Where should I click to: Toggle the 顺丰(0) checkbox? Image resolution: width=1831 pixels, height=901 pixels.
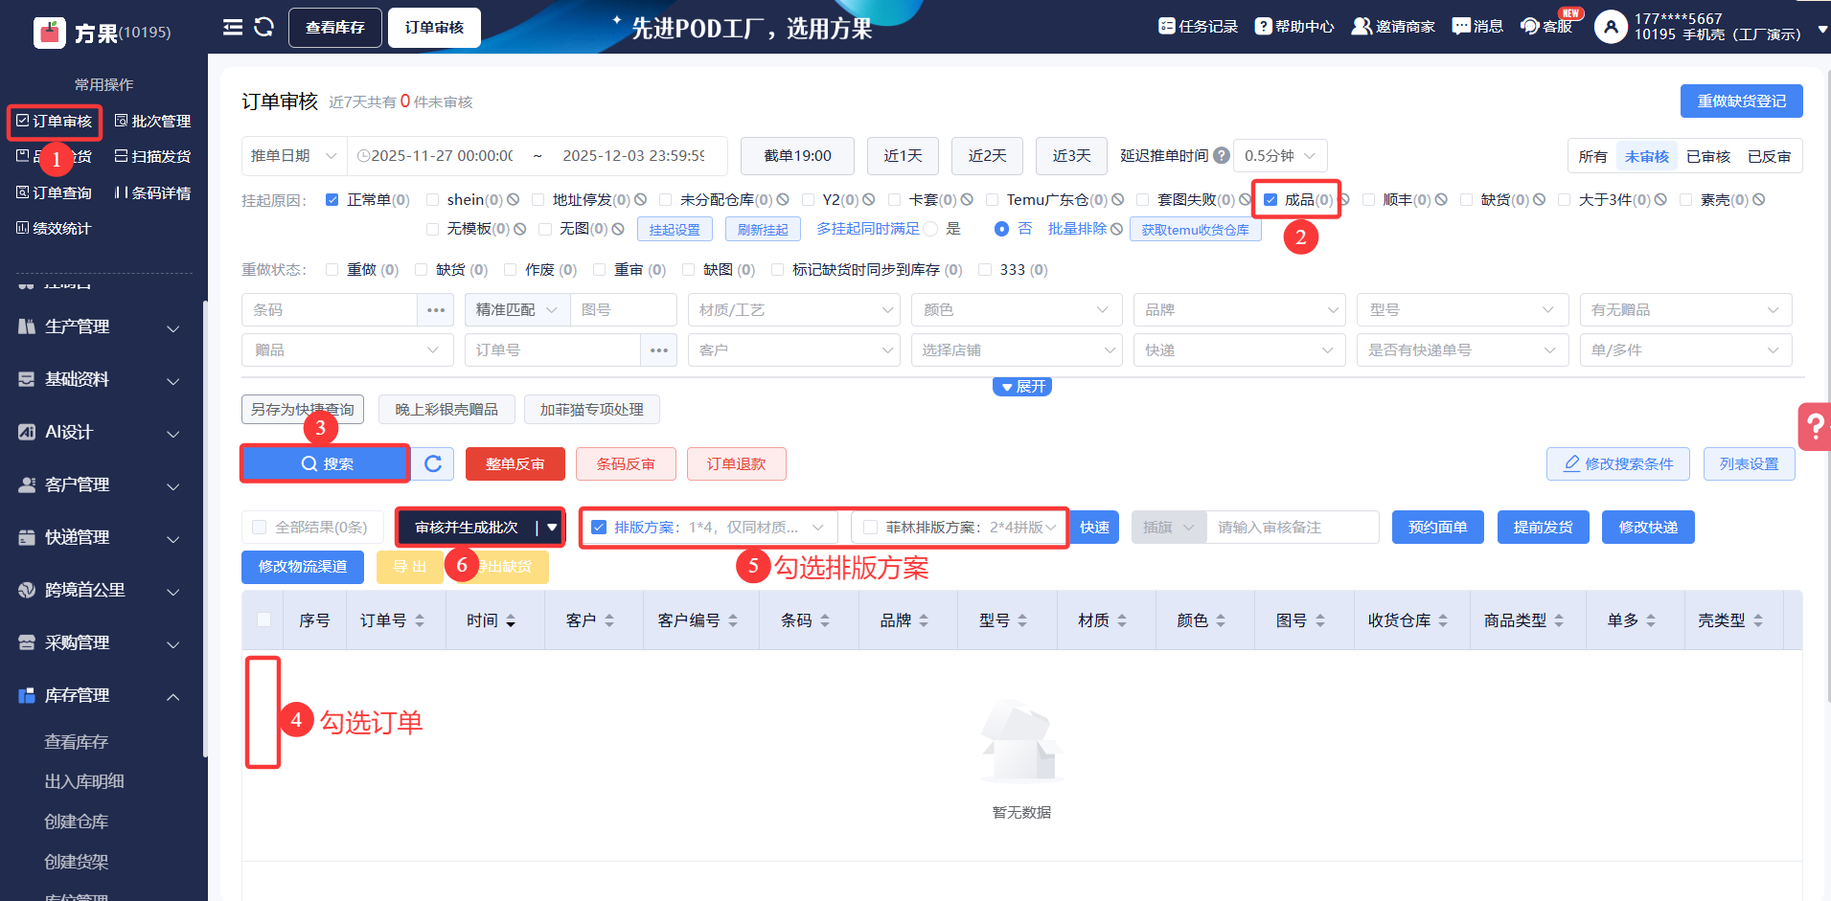tap(1369, 200)
